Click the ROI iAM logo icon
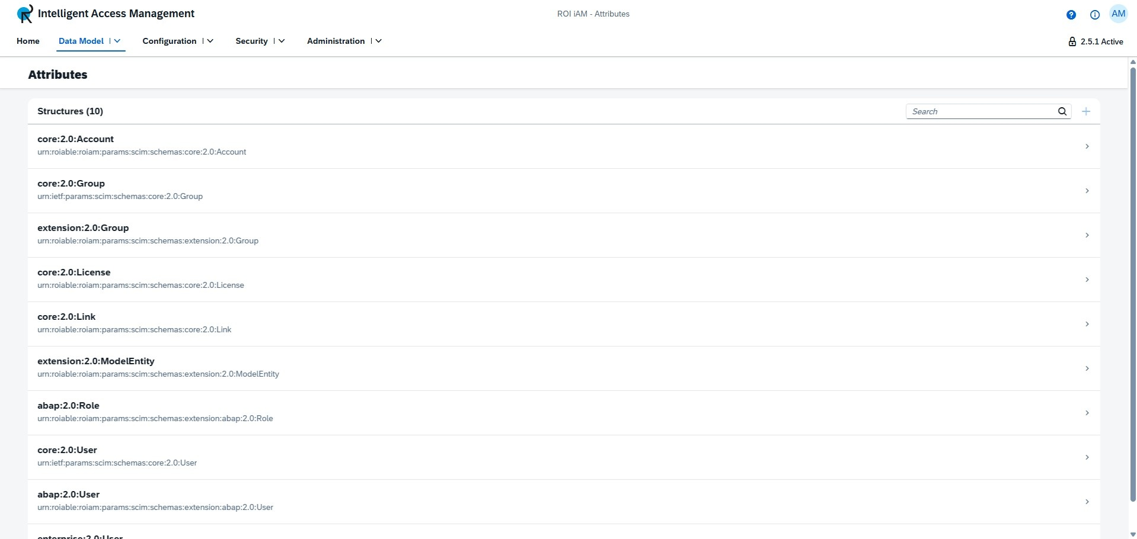Image resolution: width=1137 pixels, height=539 pixels. coord(25,14)
